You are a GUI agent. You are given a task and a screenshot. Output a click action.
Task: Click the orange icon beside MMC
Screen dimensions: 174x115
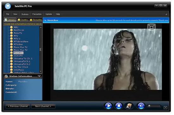coord(11,28)
